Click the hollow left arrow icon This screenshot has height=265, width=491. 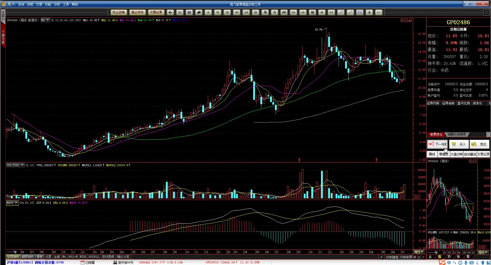(294, 12)
